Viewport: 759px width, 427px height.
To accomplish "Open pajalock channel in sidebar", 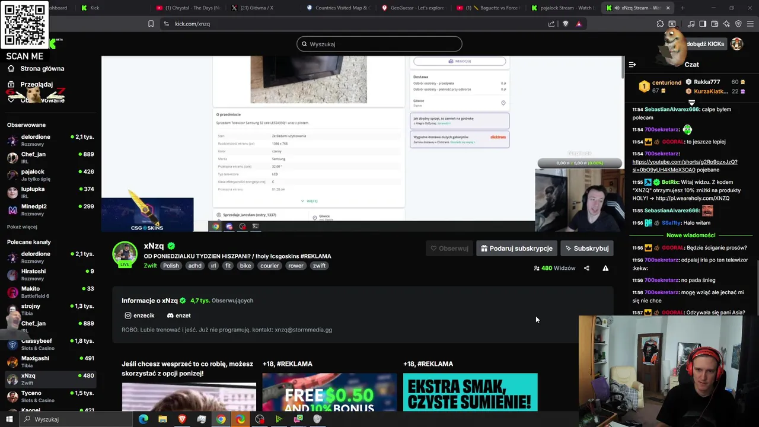I will 50,175.
